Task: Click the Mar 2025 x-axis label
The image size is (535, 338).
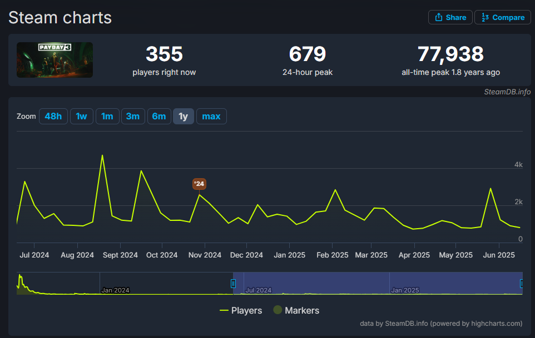Action: pos(371,255)
